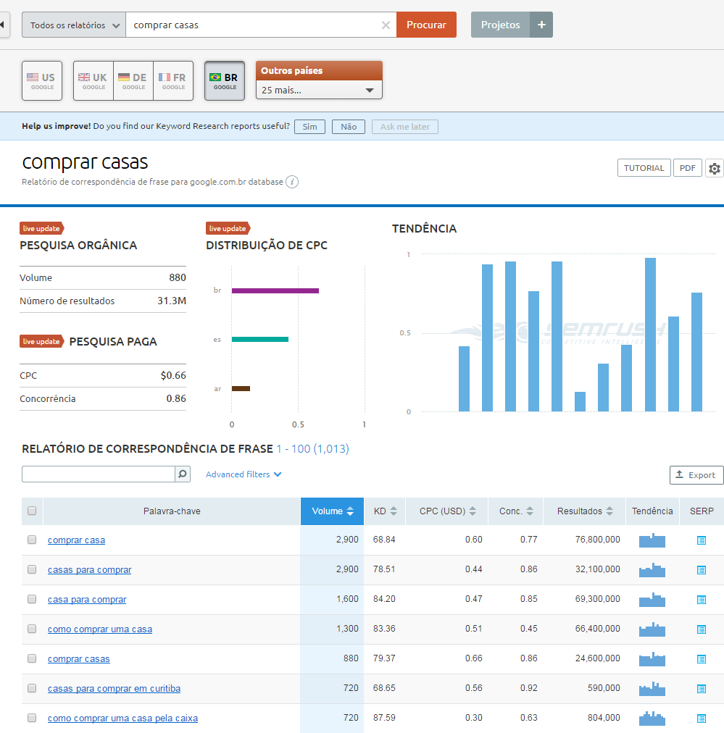Click the keyword filter input above the table
The height and width of the screenshot is (733, 724).
[x=99, y=474]
